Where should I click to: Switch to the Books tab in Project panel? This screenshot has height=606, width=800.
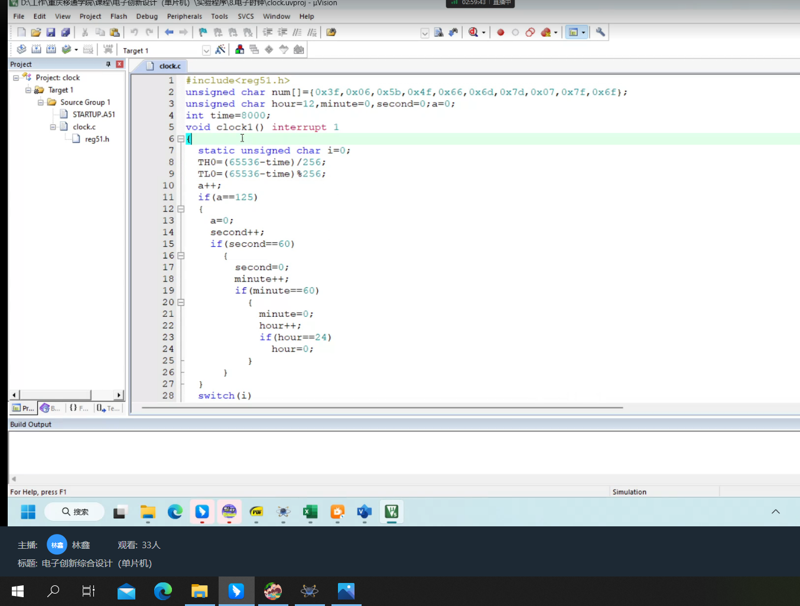tap(50, 408)
